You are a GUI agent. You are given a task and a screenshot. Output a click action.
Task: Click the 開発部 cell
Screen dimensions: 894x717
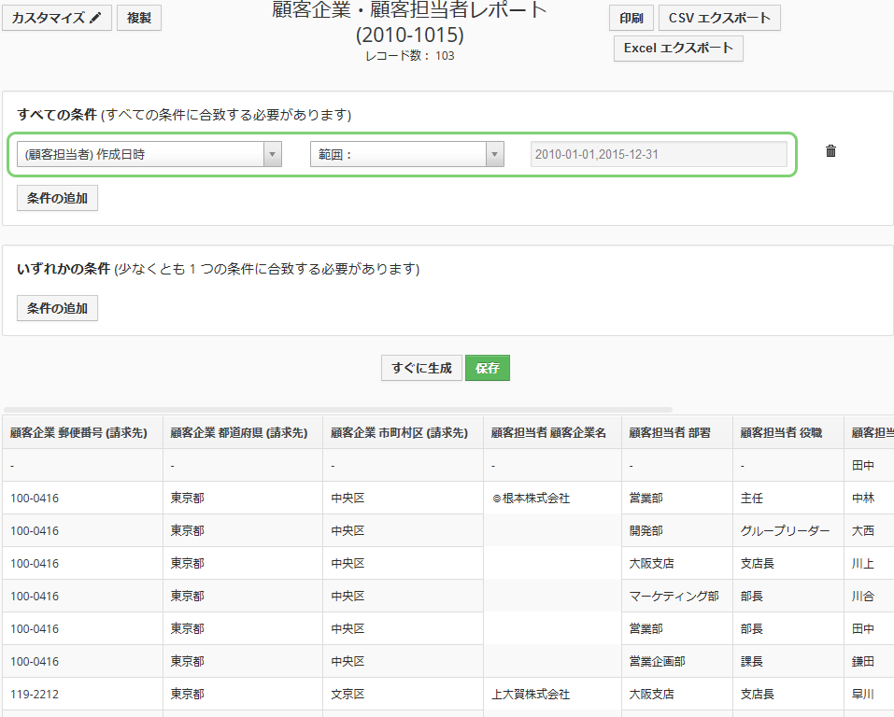676,530
